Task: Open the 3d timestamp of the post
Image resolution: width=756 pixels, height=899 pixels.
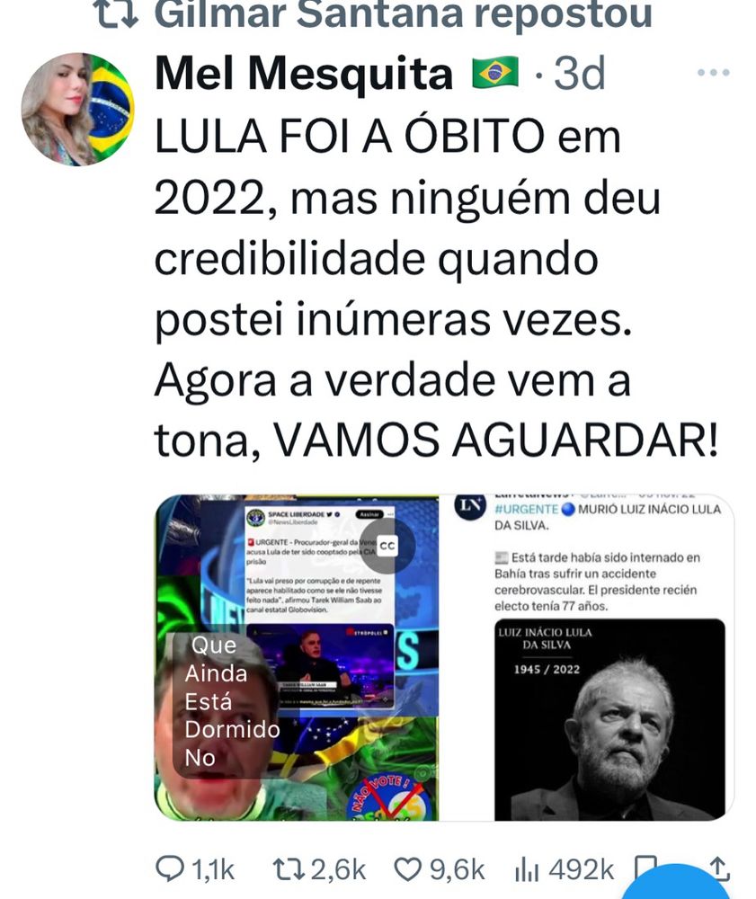Action: point(580,74)
